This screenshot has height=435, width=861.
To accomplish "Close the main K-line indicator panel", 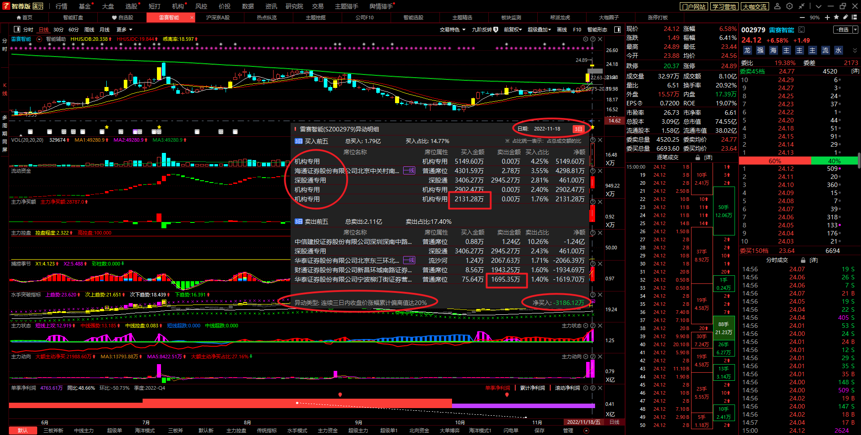I will click(x=600, y=39).
